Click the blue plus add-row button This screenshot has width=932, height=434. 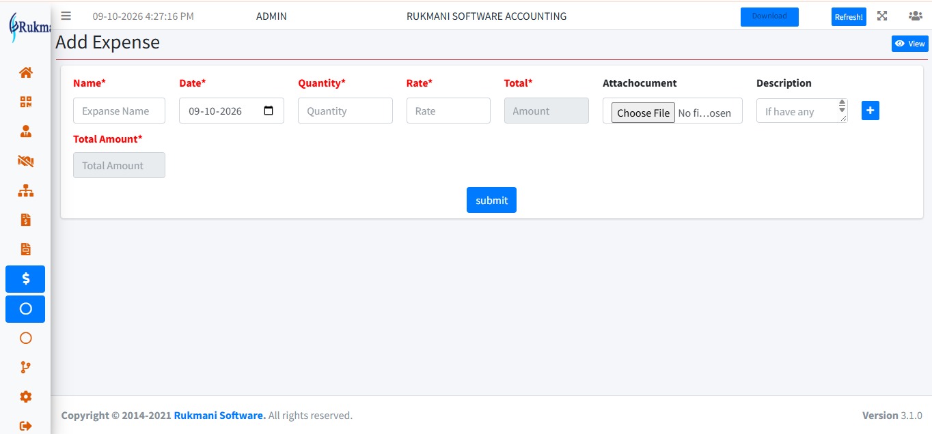point(870,111)
